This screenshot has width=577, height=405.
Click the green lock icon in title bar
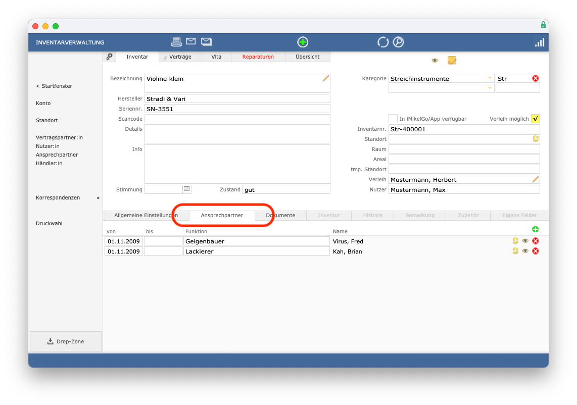[543, 25]
